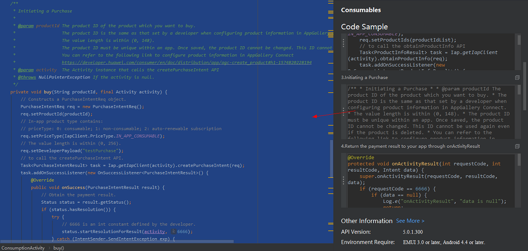Click the IN_APP_CONSUMABLE constant in editor
528x251 pixels.
138,136
